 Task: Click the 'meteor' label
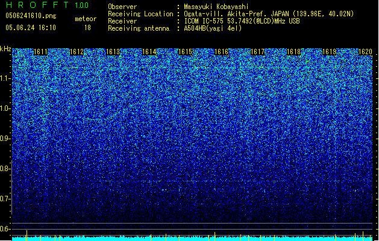[x=86, y=19]
